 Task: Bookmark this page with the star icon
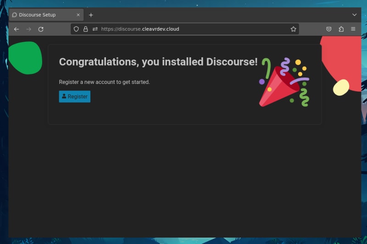point(293,29)
